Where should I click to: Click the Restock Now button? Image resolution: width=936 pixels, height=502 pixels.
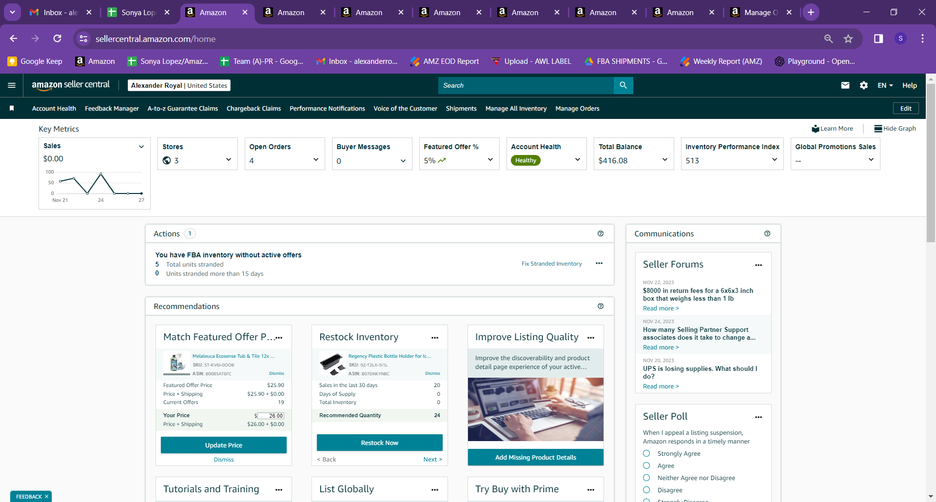coord(380,443)
